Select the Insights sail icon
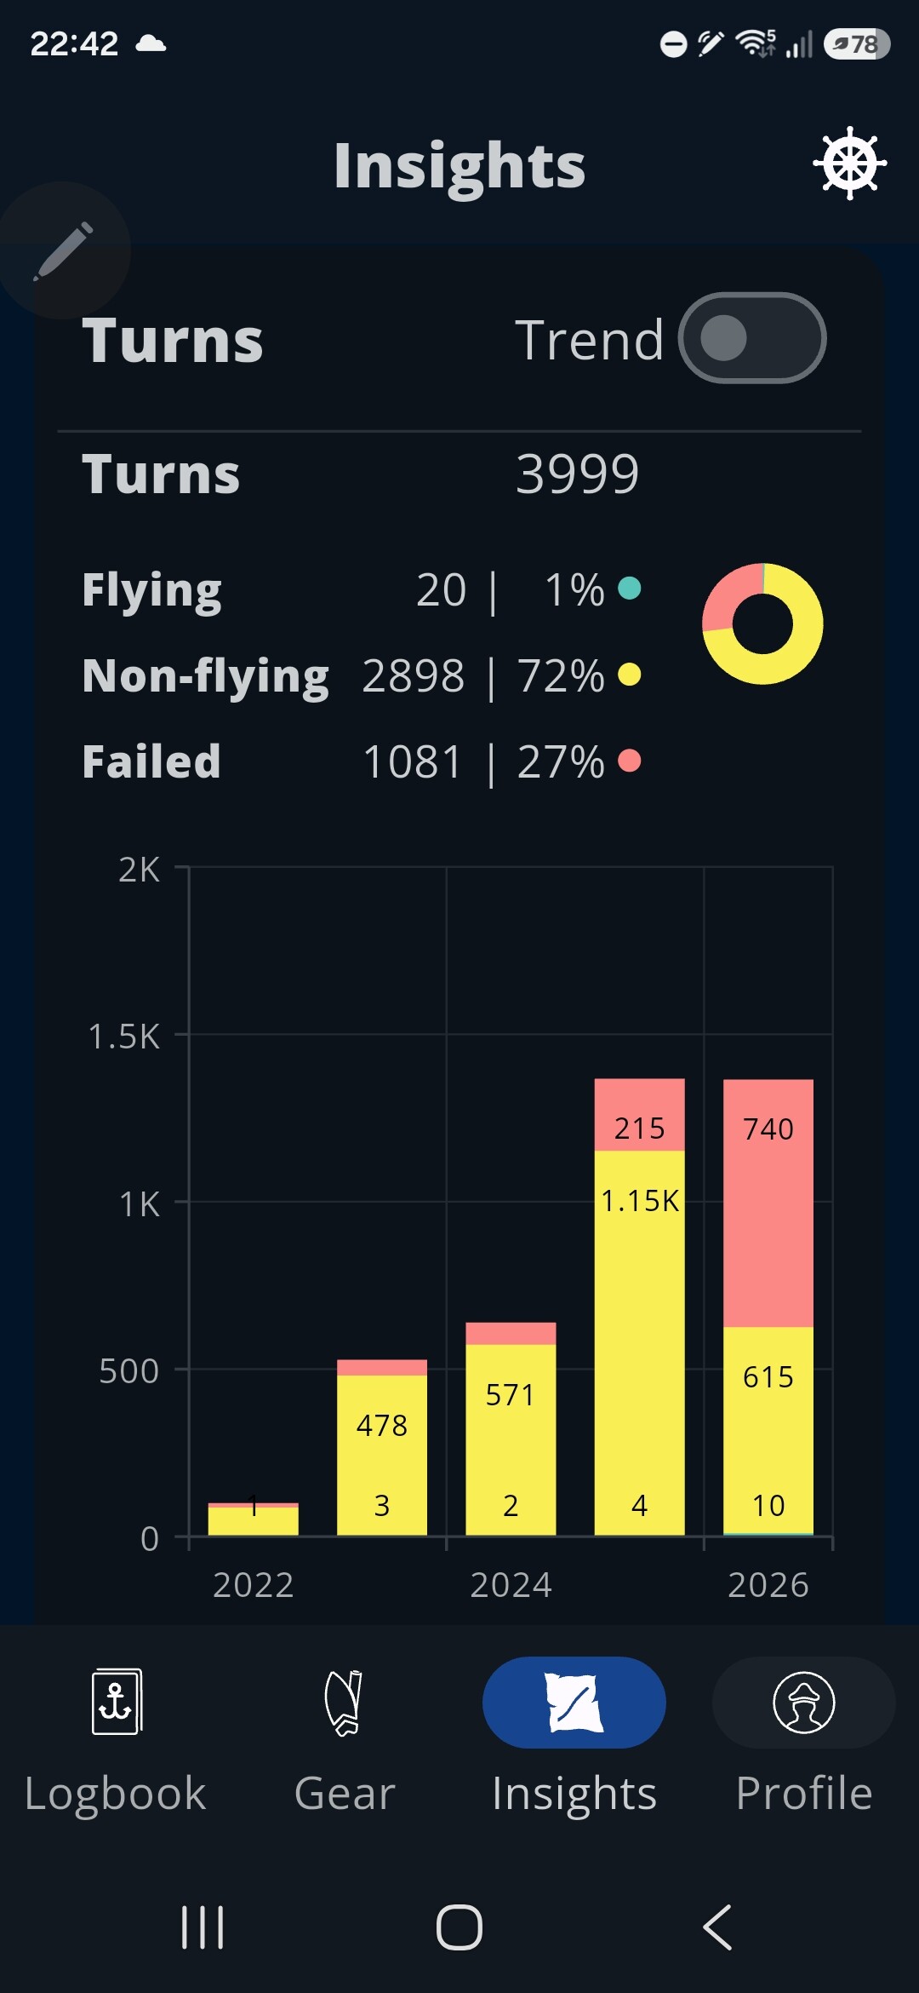 coord(574,1702)
